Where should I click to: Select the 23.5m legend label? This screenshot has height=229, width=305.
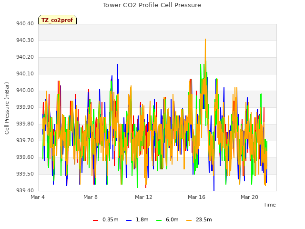tap(204, 219)
